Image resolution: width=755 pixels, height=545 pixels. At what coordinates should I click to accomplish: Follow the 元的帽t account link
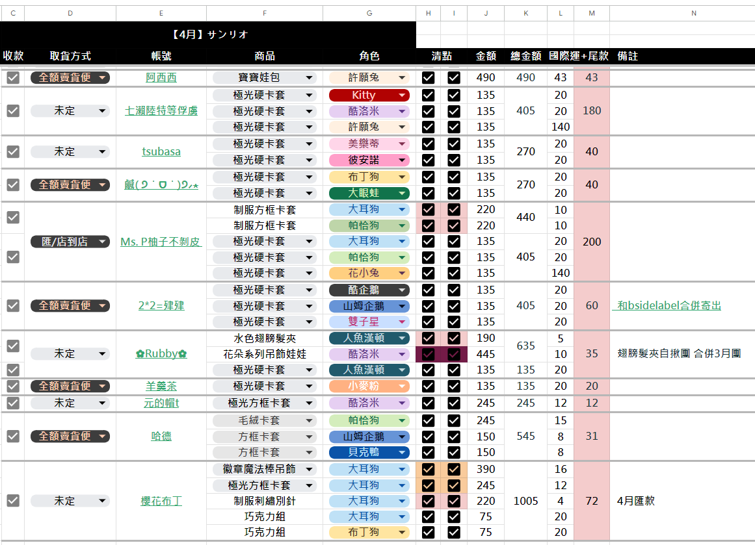(x=161, y=403)
